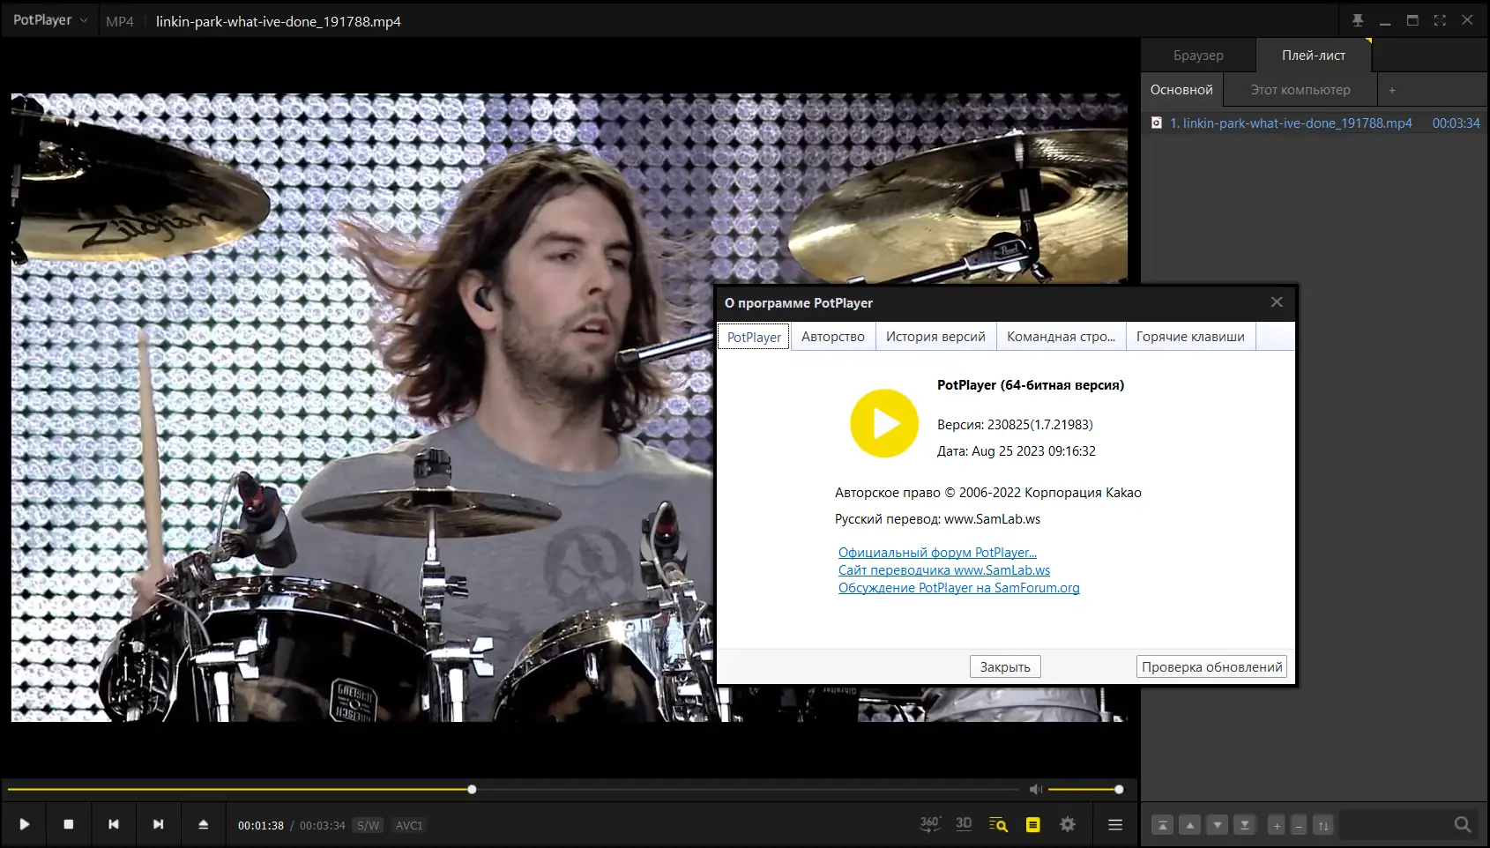Mute audio via the speaker icon
Image resolution: width=1490 pixels, height=848 pixels.
1036,789
